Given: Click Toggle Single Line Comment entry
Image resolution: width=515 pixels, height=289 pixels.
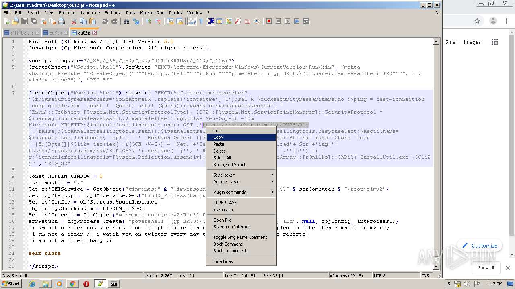Looking at the screenshot, I should click(x=241, y=237).
